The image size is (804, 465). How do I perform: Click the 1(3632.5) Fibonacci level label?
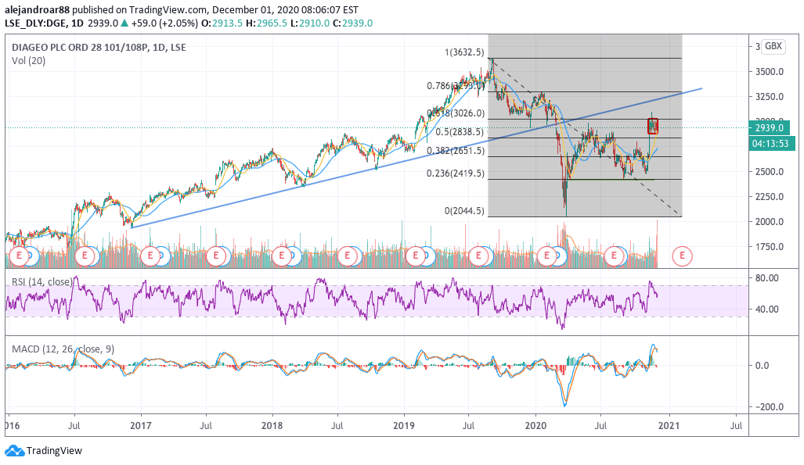coord(464,52)
